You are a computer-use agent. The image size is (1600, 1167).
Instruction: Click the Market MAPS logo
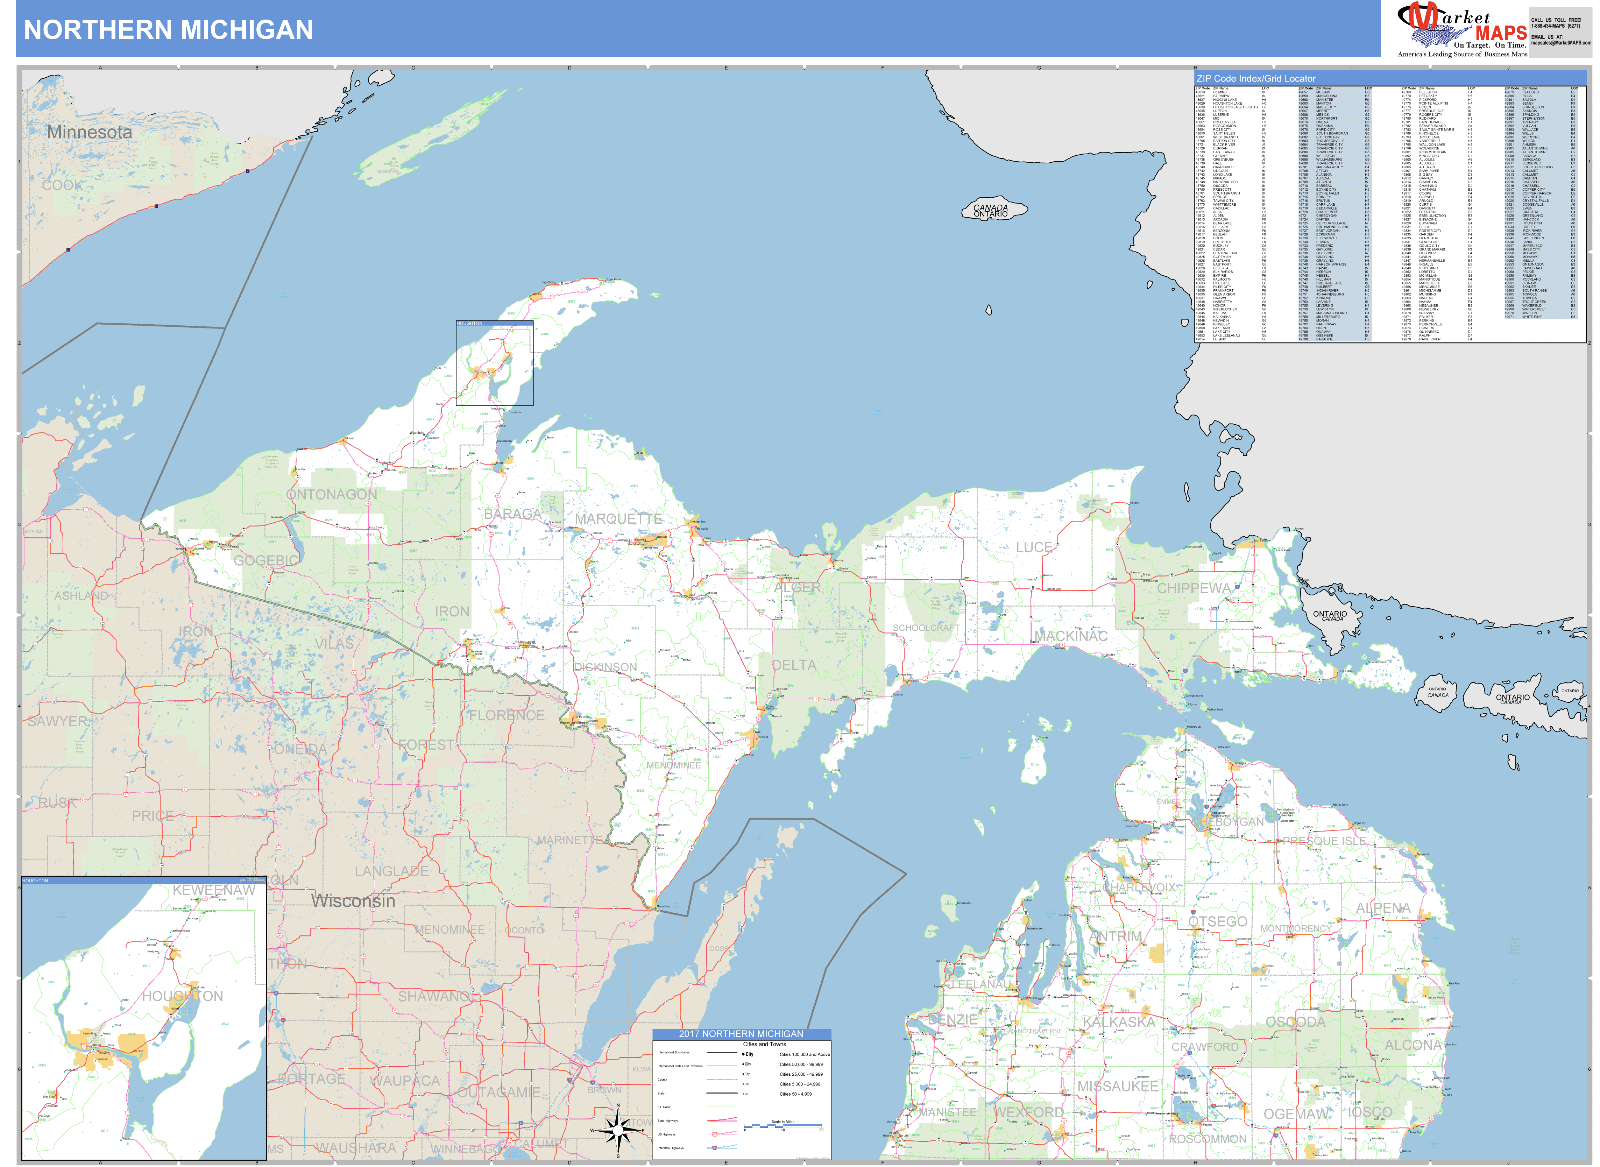(x=1462, y=30)
